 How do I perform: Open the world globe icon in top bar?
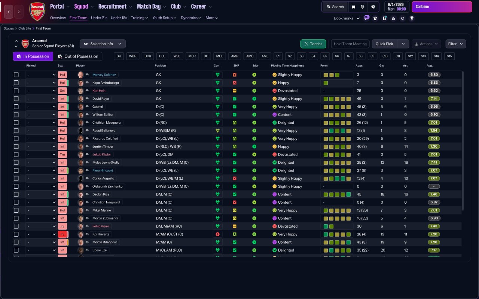363,7
